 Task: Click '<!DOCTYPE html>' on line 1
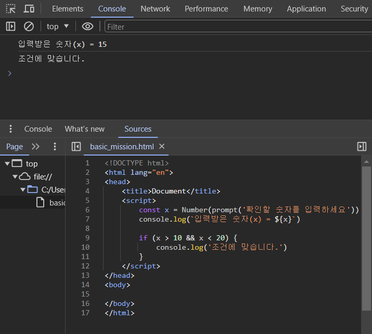(x=137, y=163)
